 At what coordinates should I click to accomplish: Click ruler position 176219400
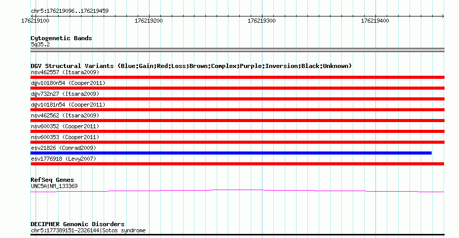pyautogui.click(x=375, y=21)
